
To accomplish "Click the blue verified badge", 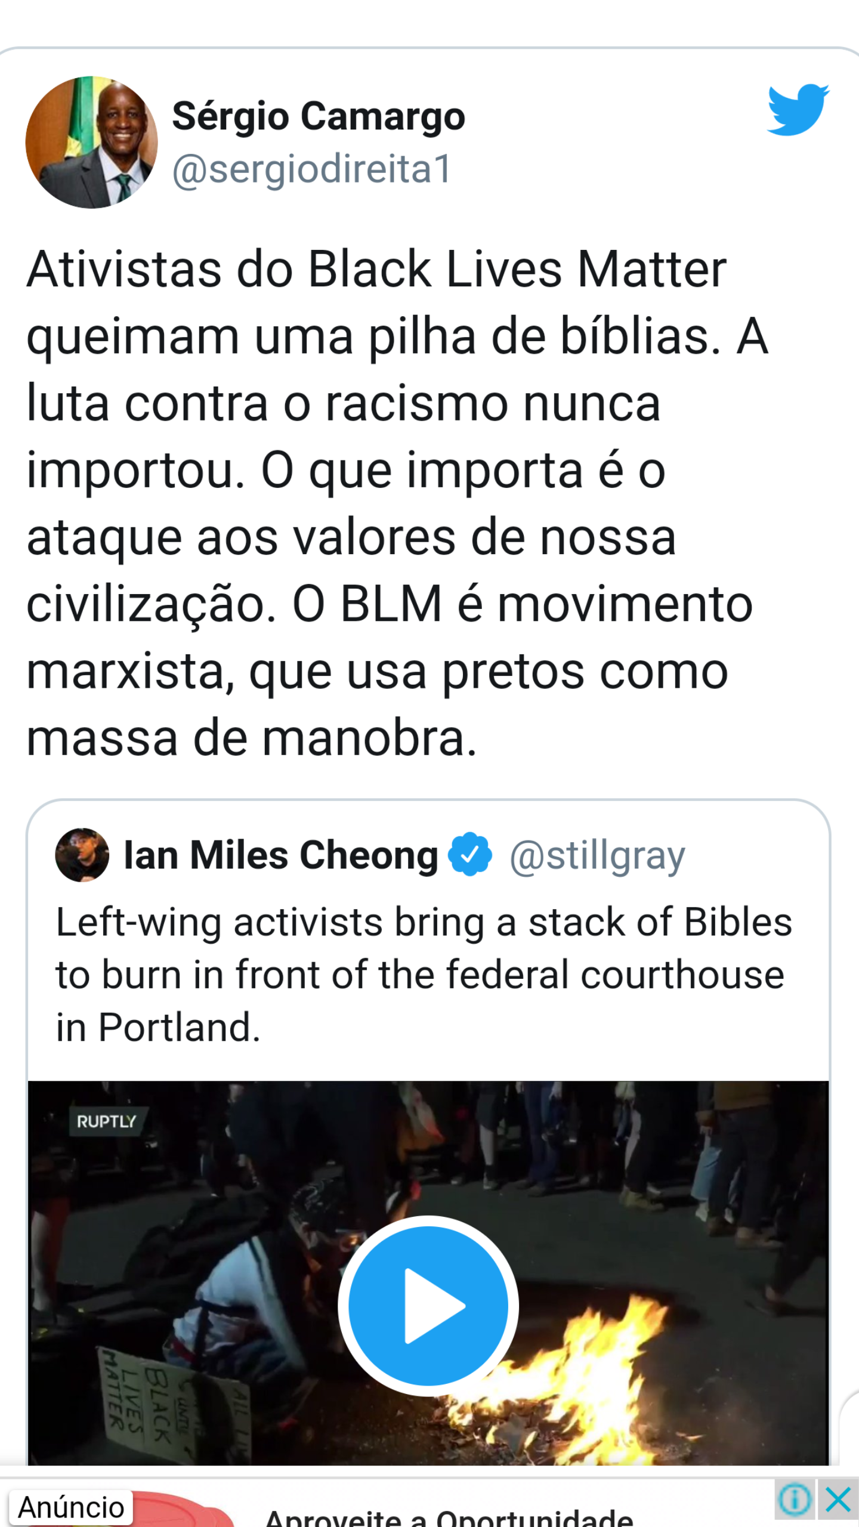I will [470, 854].
